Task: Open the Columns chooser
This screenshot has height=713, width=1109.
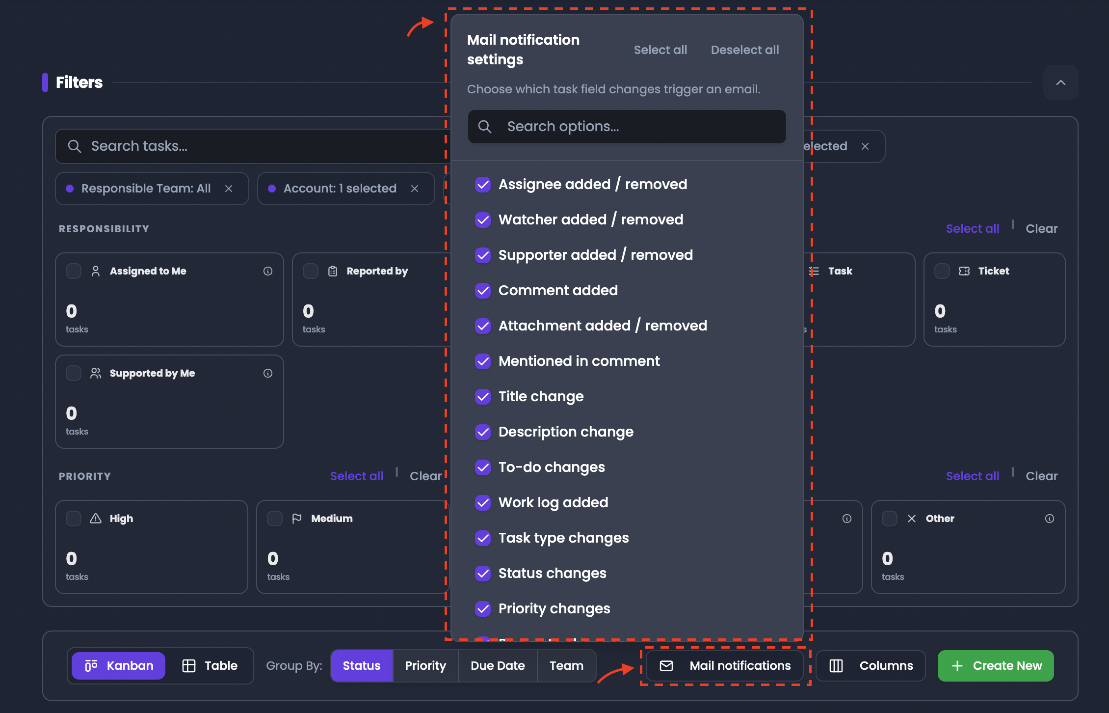Action: point(871,666)
